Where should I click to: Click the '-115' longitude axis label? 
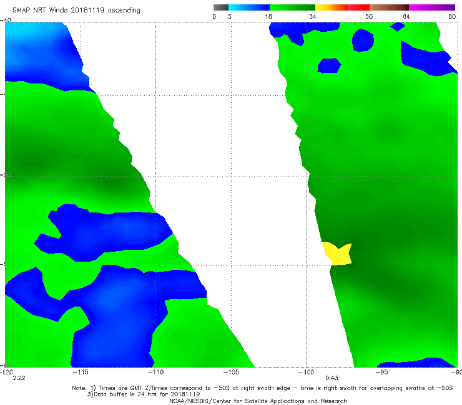81,372
